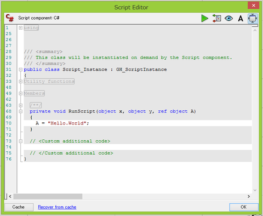263x216 pixels.
Task: Click the vertical scrollbar up arrow
Action: click(255, 30)
